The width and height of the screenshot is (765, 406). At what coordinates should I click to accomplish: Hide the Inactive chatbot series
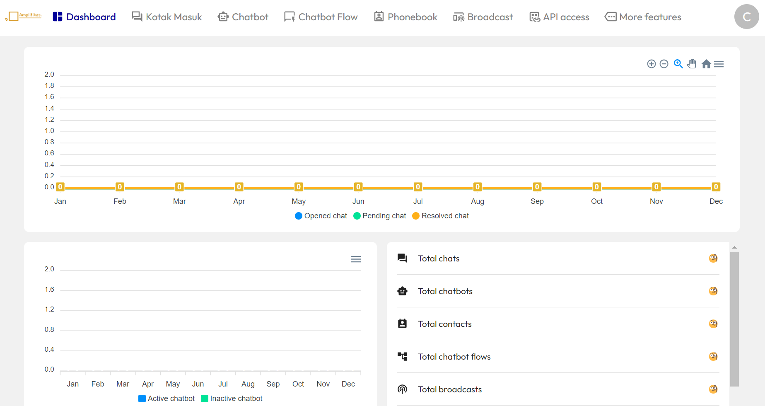pos(232,399)
